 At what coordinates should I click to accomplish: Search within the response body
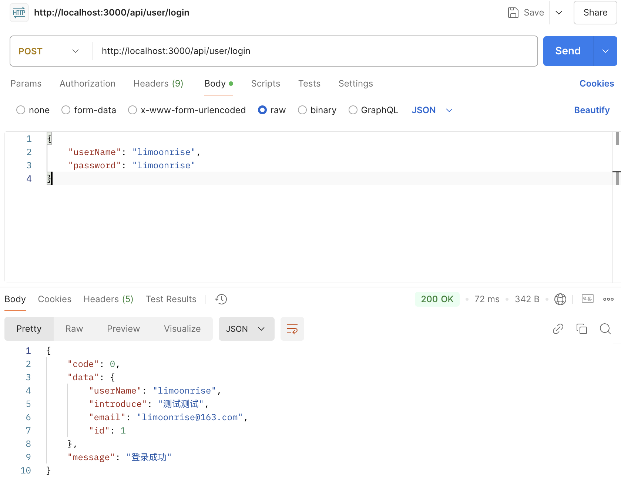(x=605, y=329)
